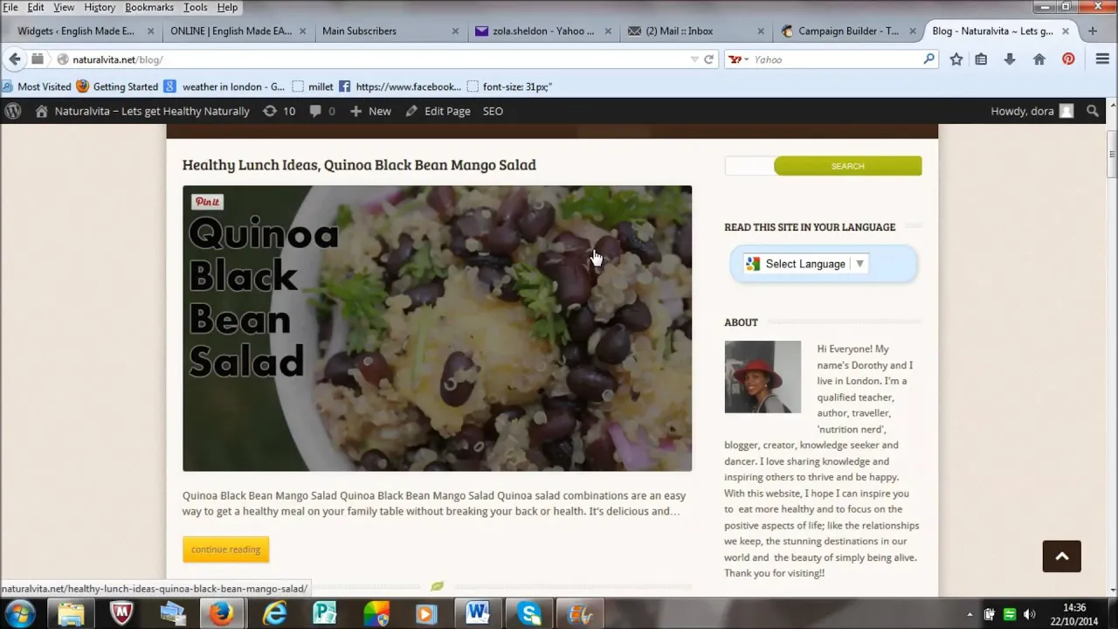Viewport: 1118px width, 629px height.
Task: Open the Getting Started bookmark
Action: pos(118,86)
